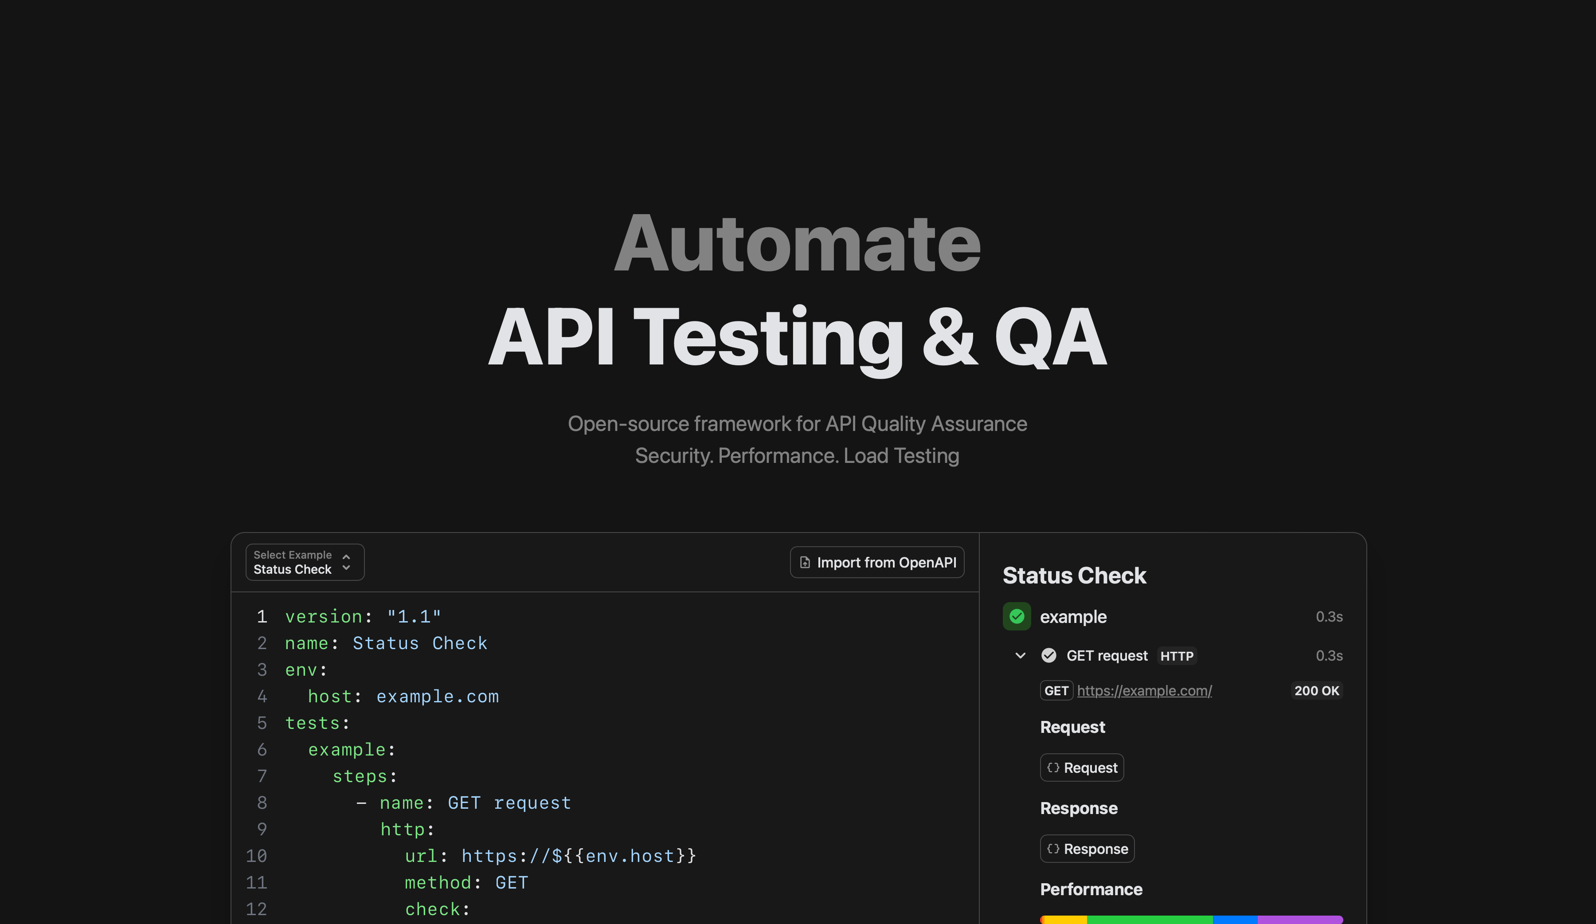Screen dimensions: 1596x924
Task: Open the Select Example dropdown
Action: pyautogui.click(x=304, y=562)
